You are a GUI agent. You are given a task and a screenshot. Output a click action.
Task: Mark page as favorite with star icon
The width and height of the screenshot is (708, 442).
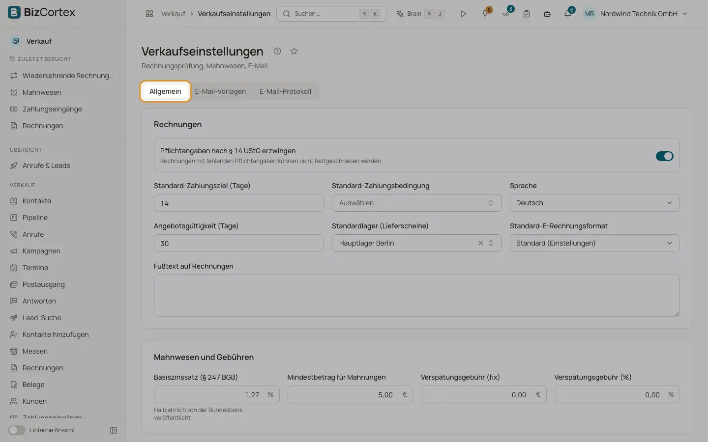click(294, 51)
